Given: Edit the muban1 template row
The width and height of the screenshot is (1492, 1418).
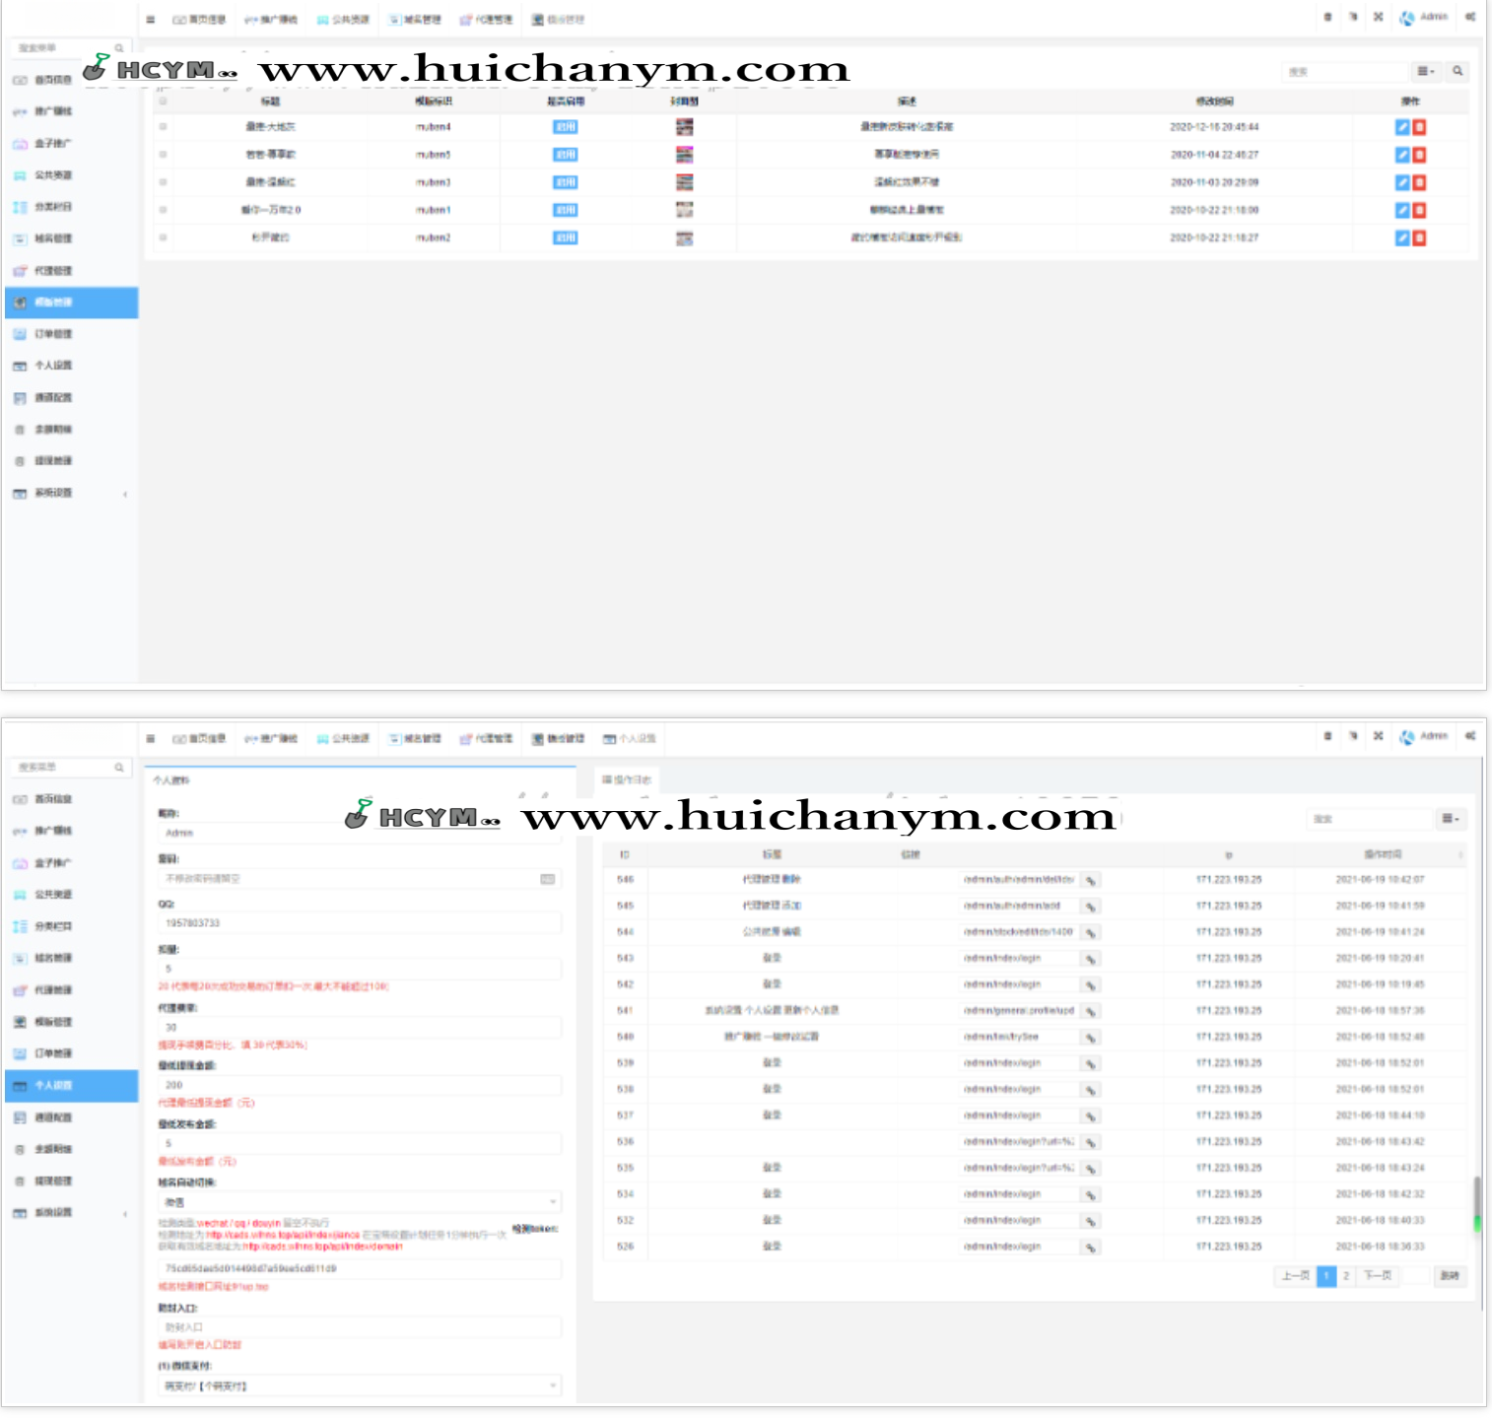Looking at the screenshot, I should pos(1402,210).
